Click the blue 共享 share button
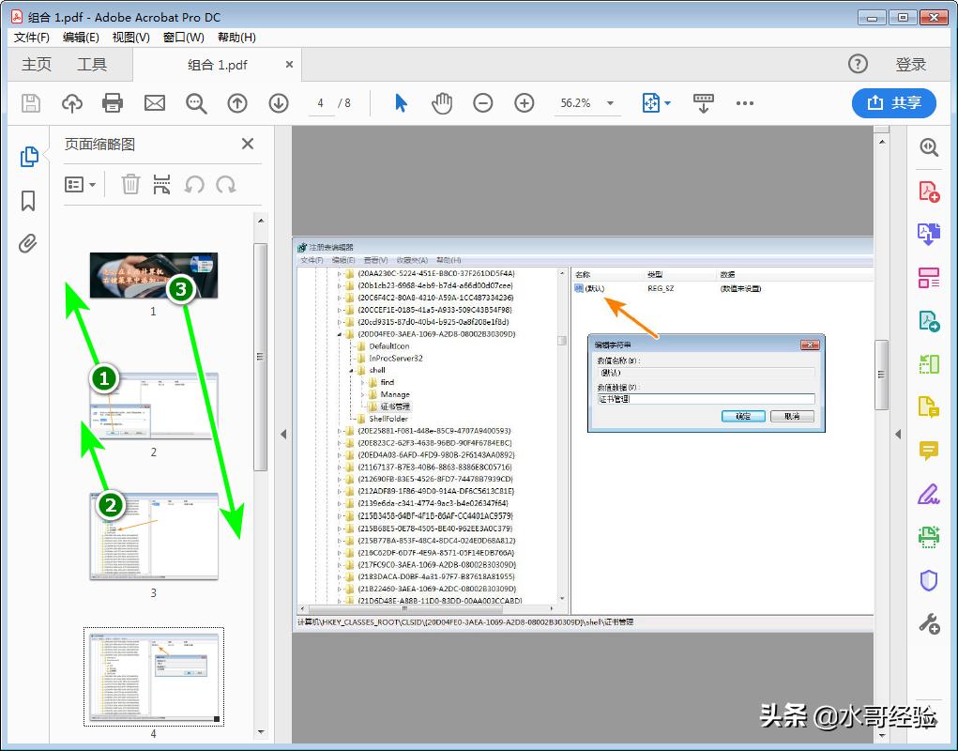The width and height of the screenshot is (958, 751). tap(893, 103)
